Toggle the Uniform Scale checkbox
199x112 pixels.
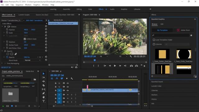pyautogui.click(x=25, y=39)
